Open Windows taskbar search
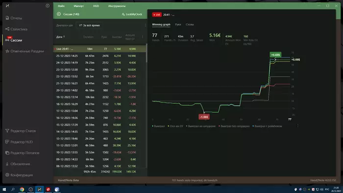 click(x=13, y=189)
